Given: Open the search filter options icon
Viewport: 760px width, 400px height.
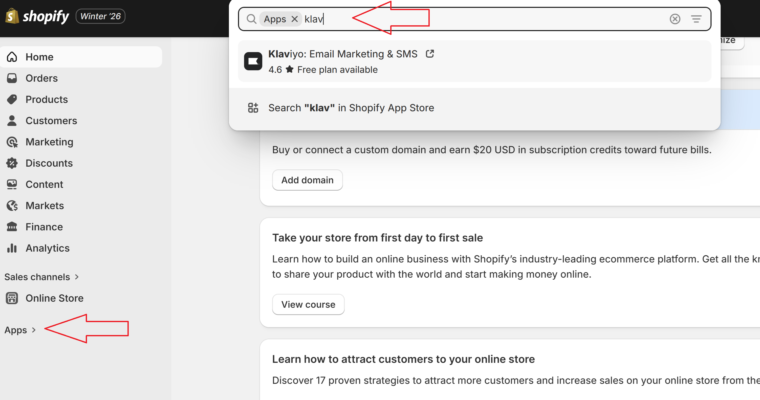Looking at the screenshot, I should coord(696,19).
